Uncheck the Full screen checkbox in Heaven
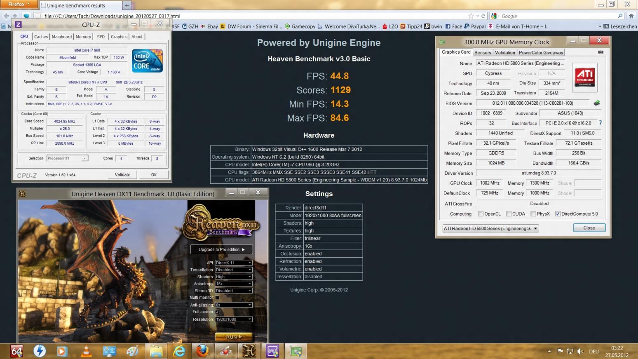Screen dimensions: 638x359 click(217, 312)
